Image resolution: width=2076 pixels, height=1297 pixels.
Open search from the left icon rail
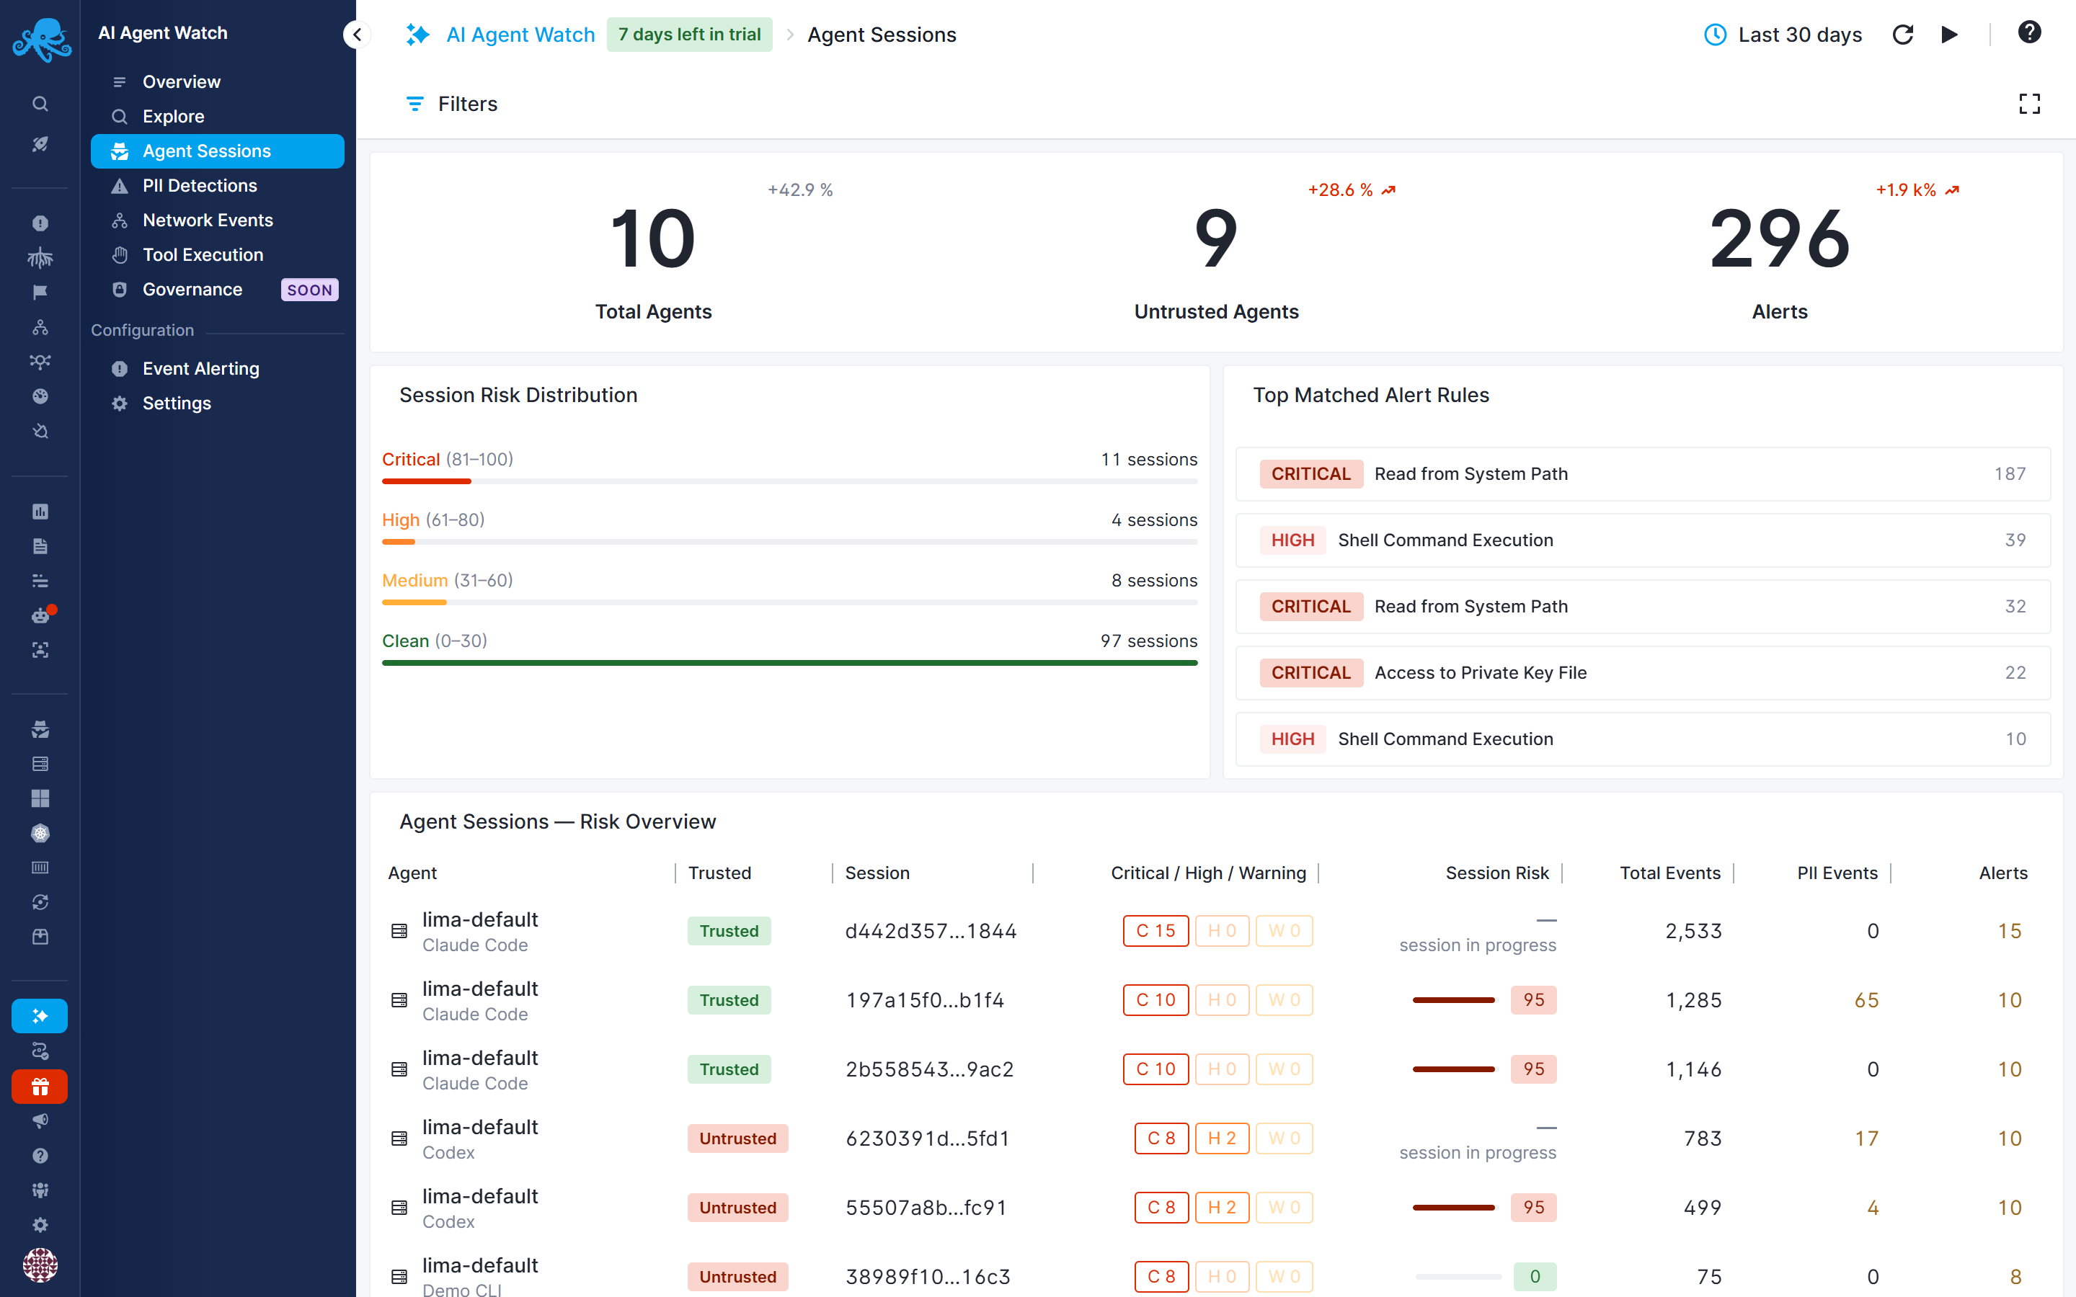[40, 104]
